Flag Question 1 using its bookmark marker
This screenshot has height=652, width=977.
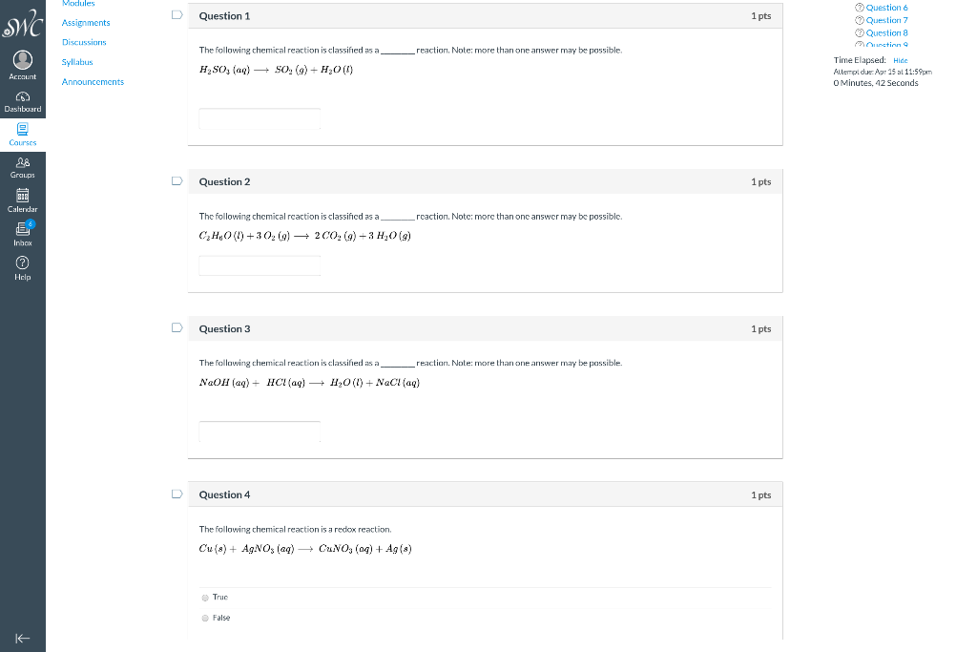pos(176,13)
